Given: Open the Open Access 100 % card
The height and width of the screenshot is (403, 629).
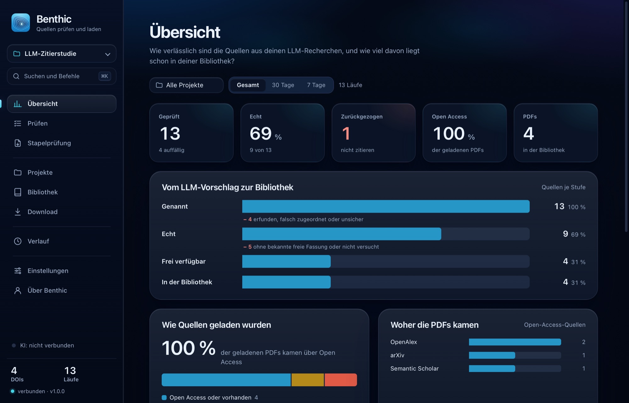Looking at the screenshot, I should [x=465, y=133].
